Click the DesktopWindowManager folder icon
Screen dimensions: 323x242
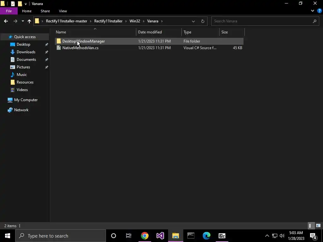point(59,41)
